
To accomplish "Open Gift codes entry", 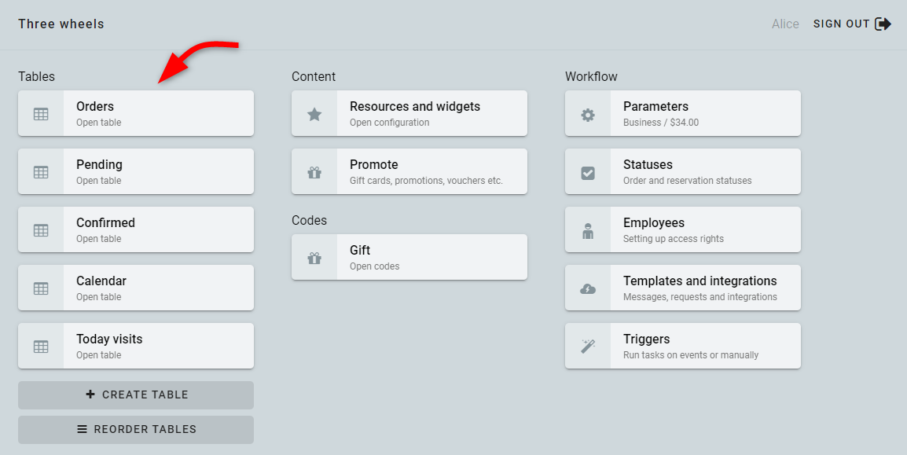I will pyautogui.click(x=409, y=257).
